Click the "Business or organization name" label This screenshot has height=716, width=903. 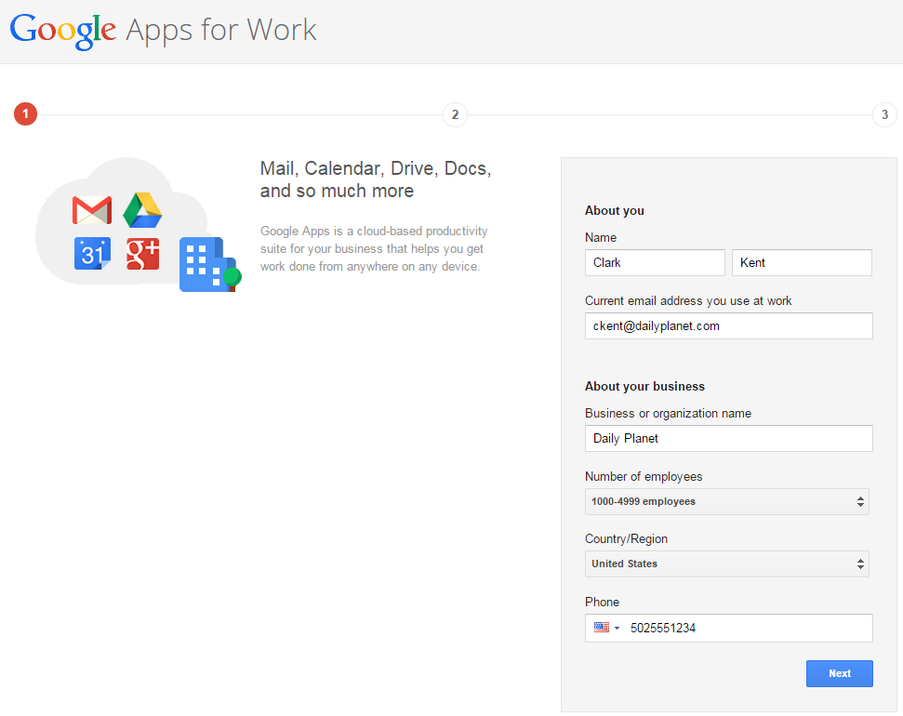668,413
